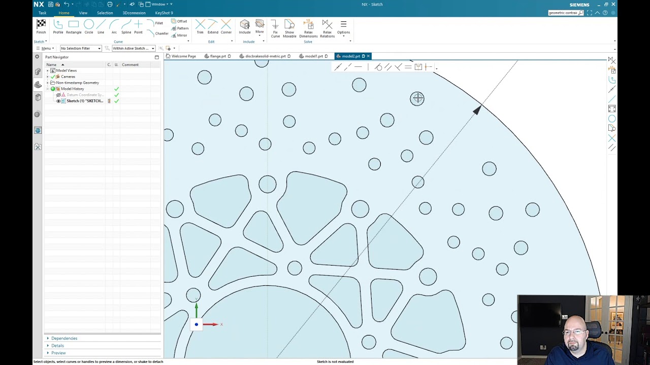This screenshot has height=365, width=650.
Task: Switch to the View ribbon tab
Action: coord(83,13)
